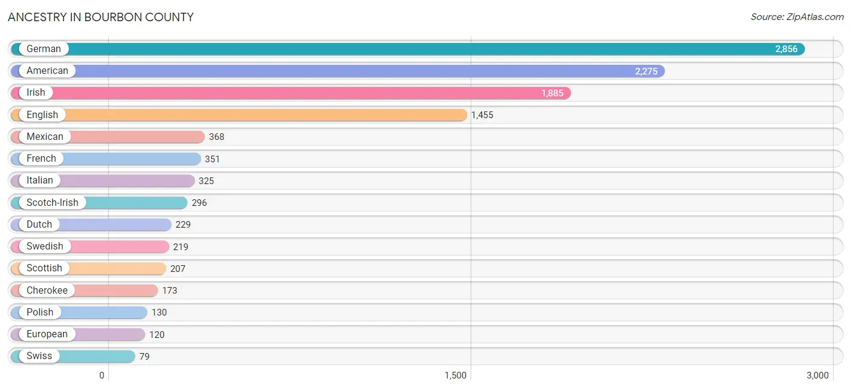Screen dimensions: 851x390
Task: Click the European value 120
Action: [157, 334]
